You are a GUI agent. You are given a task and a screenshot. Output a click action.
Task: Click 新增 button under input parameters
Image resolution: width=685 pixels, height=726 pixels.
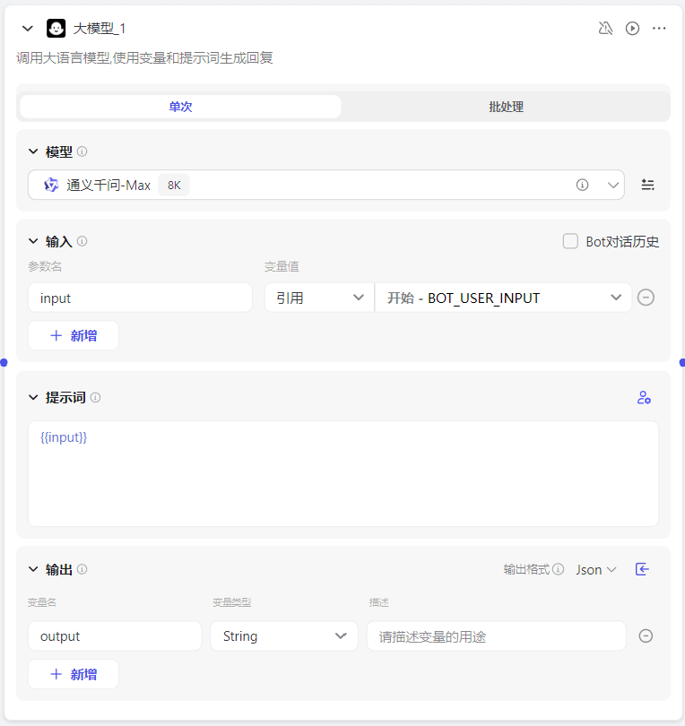point(74,335)
